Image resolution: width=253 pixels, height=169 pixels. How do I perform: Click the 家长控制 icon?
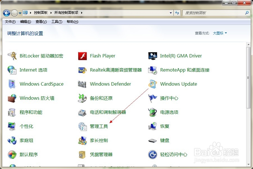pos(82,140)
